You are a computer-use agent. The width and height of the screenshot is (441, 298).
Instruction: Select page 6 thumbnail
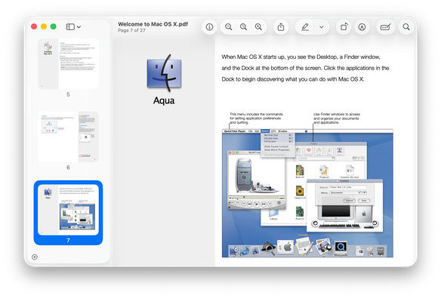pos(69,137)
